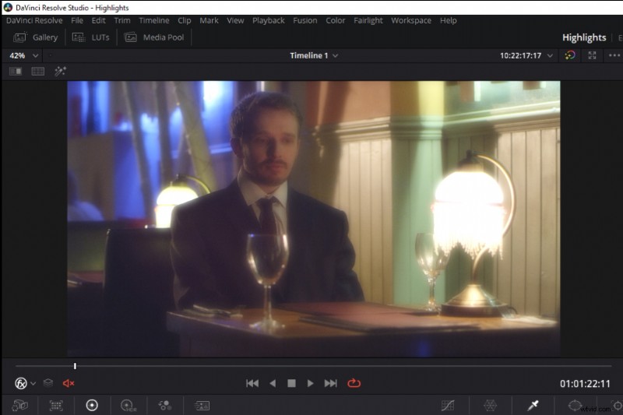Viewport: 623px width, 415px height.
Task: Click the viewer scrubber playhead marker
Action: [x=75, y=366]
